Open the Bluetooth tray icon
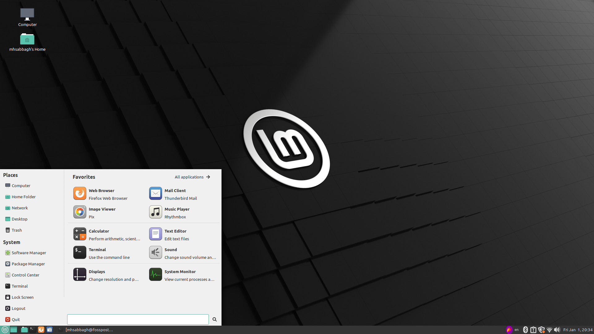 pyautogui.click(x=526, y=330)
